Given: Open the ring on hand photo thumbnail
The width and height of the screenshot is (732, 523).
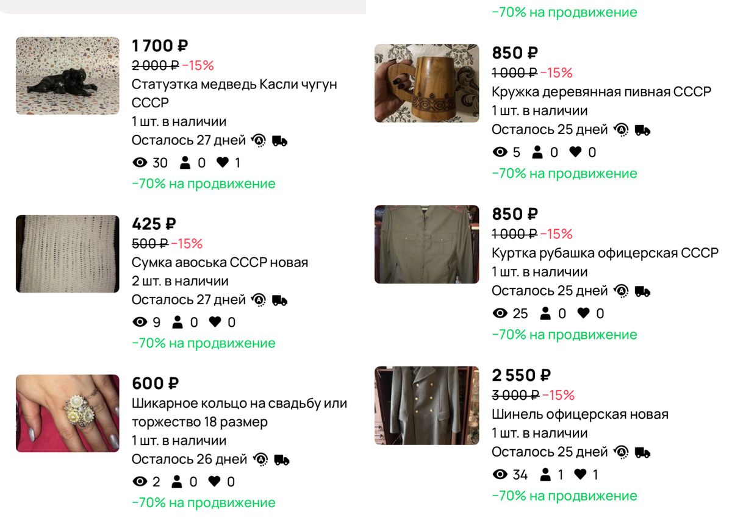Looking at the screenshot, I should 67,413.
